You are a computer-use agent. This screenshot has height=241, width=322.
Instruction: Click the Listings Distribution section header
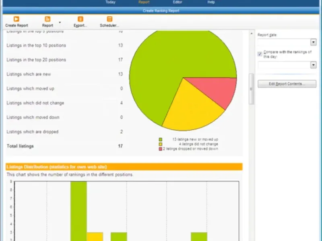pos(124,167)
